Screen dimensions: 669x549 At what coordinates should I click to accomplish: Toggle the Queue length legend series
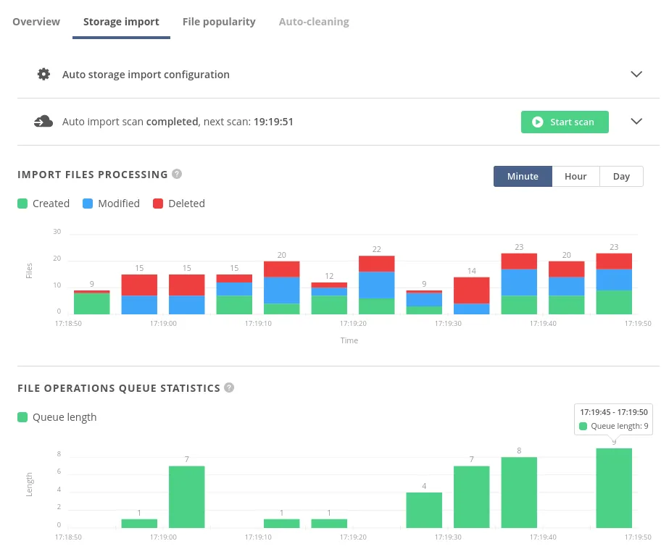pyautogui.click(x=57, y=417)
